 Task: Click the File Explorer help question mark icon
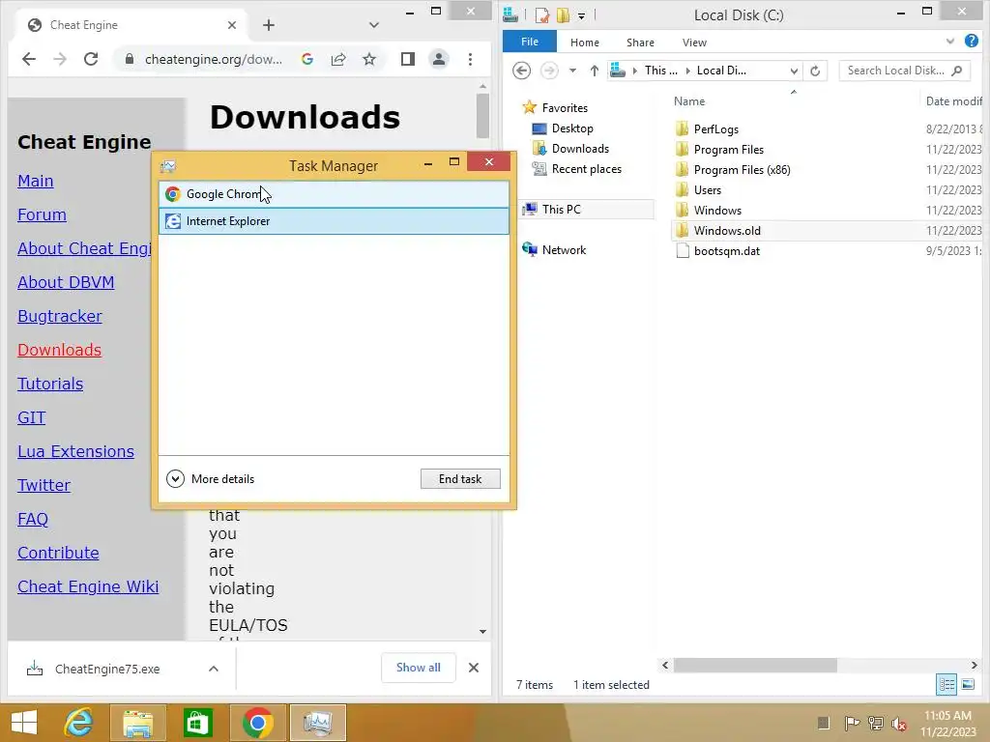[972, 41]
